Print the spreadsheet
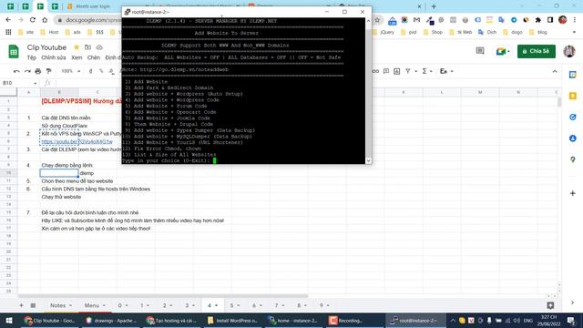Viewport: 583px width, 328px height. (x=38, y=71)
